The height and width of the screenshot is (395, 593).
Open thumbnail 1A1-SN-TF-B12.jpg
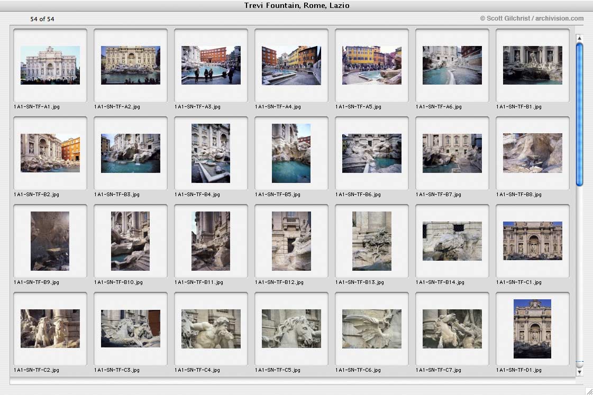point(291,241)
